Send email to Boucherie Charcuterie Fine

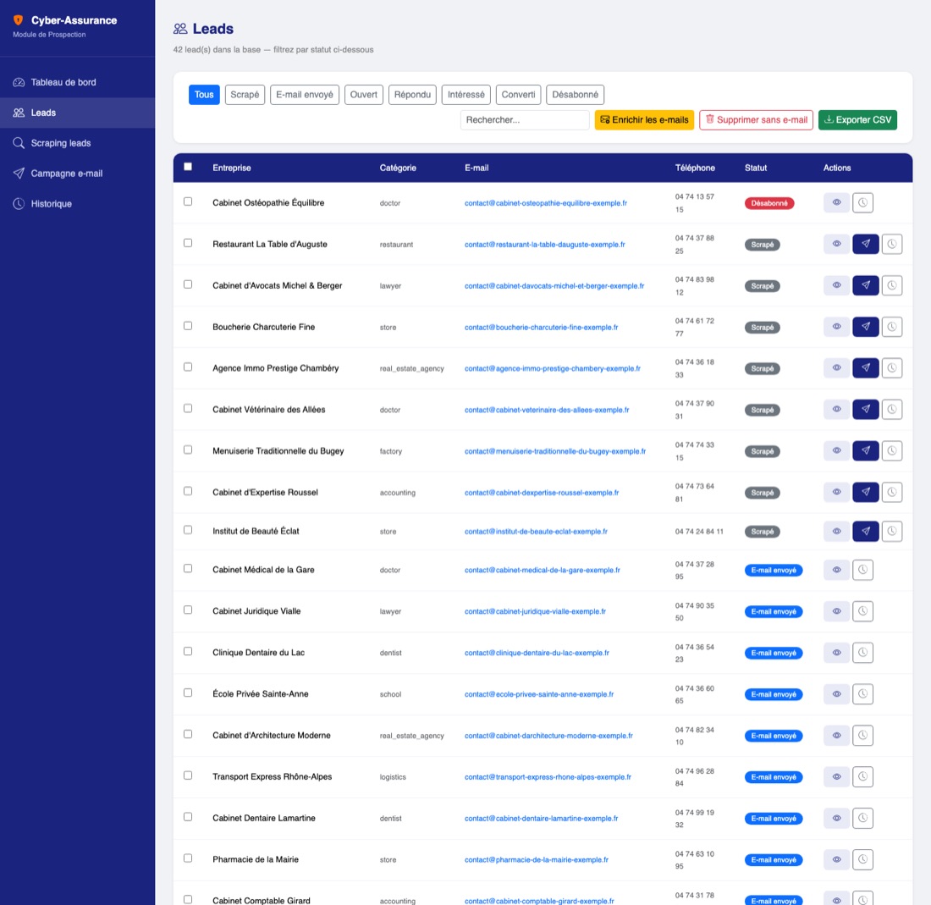pyautogui.click(x=866, y=327)
